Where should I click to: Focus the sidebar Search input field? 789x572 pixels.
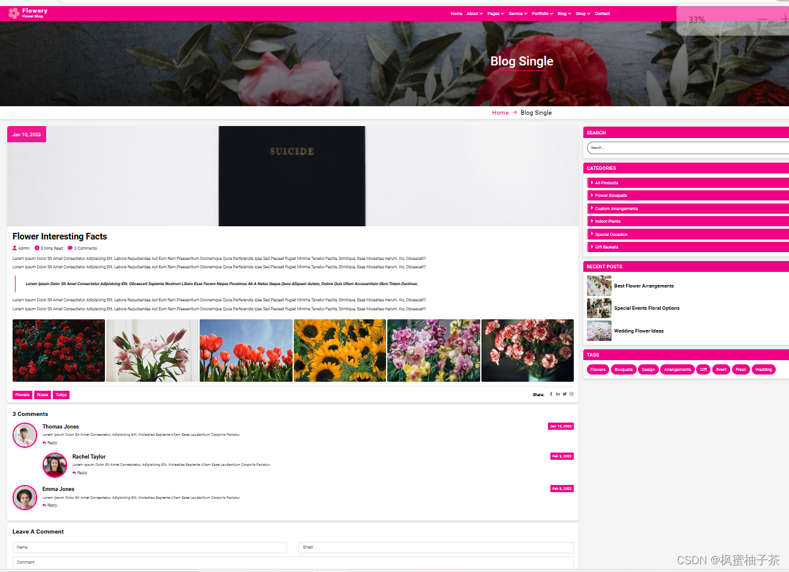click(x=688, y=148)
